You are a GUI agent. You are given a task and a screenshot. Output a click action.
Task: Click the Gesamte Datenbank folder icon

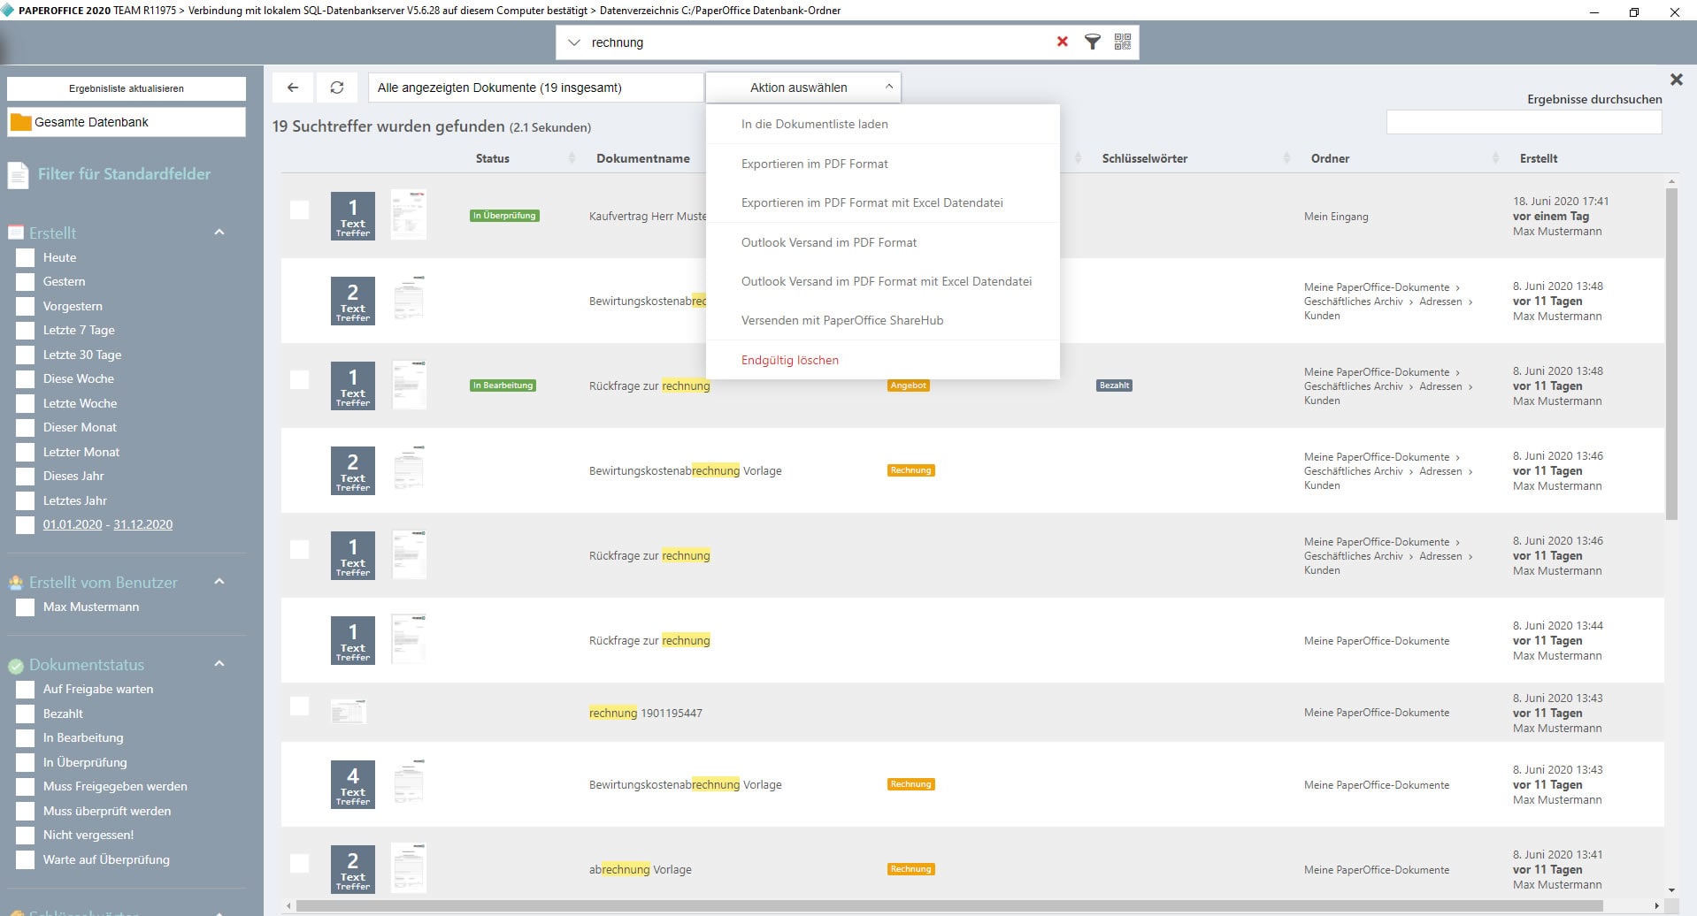pos(20,122)
